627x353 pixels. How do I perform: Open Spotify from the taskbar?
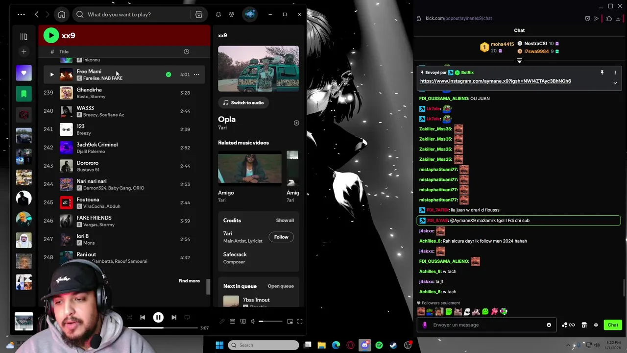[379, 345]
